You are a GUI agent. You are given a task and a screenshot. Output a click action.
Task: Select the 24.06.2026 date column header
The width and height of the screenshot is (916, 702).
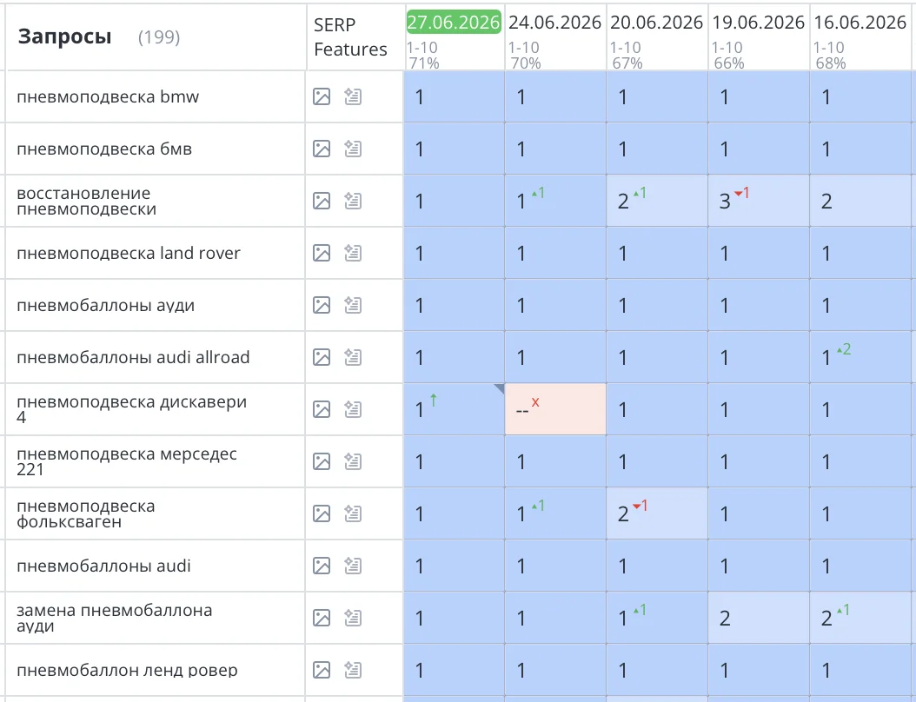pyautogui.click(x=555, y=23)
